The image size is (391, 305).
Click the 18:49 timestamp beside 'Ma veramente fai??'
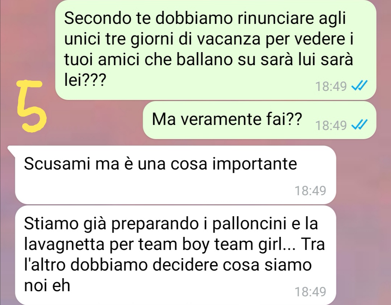coord(331,125)
